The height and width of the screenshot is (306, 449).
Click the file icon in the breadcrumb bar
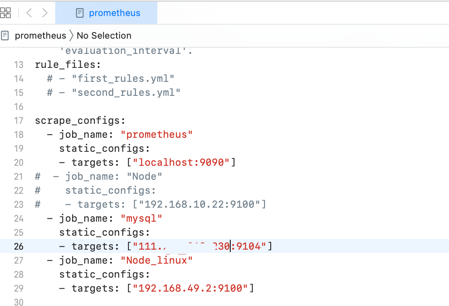click(5, 35)
